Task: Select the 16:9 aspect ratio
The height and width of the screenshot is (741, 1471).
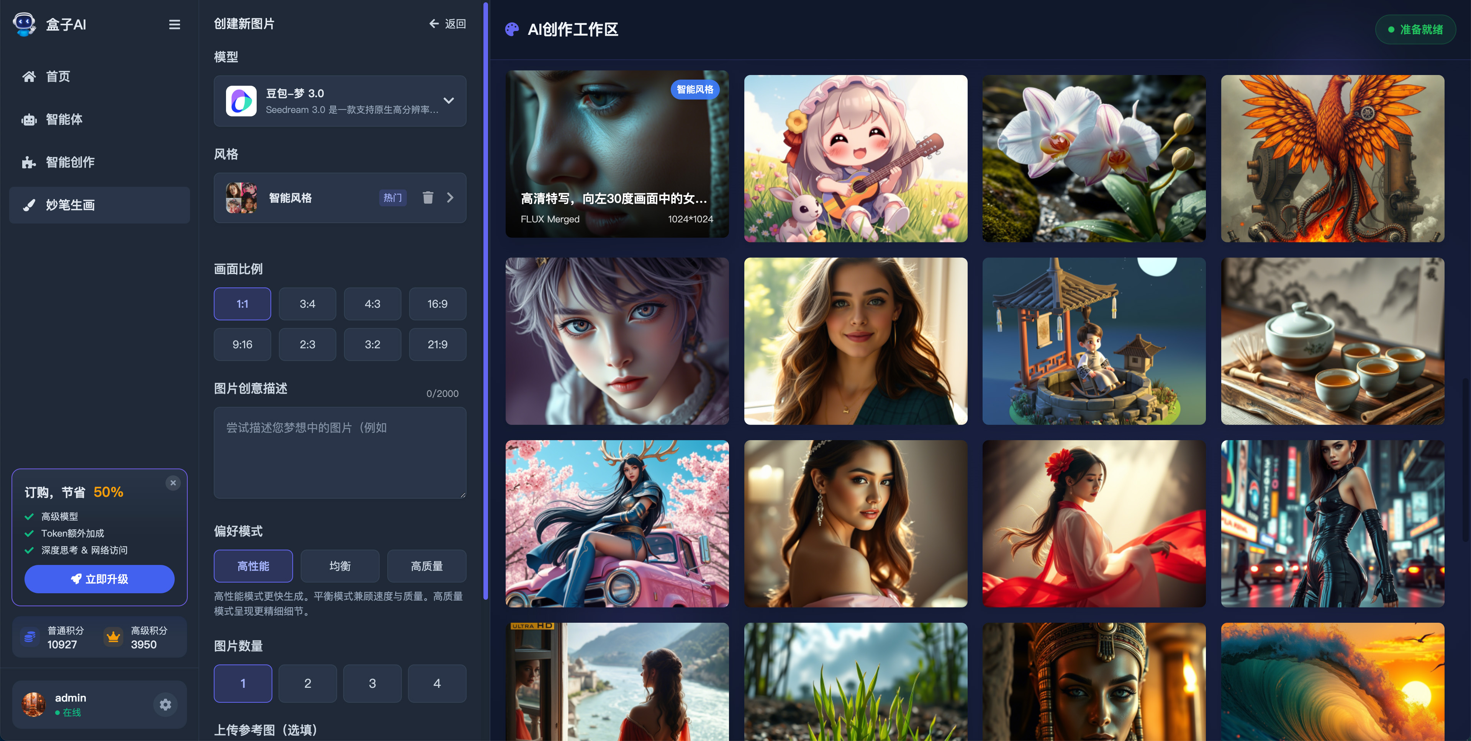Action: pos(437,304)
